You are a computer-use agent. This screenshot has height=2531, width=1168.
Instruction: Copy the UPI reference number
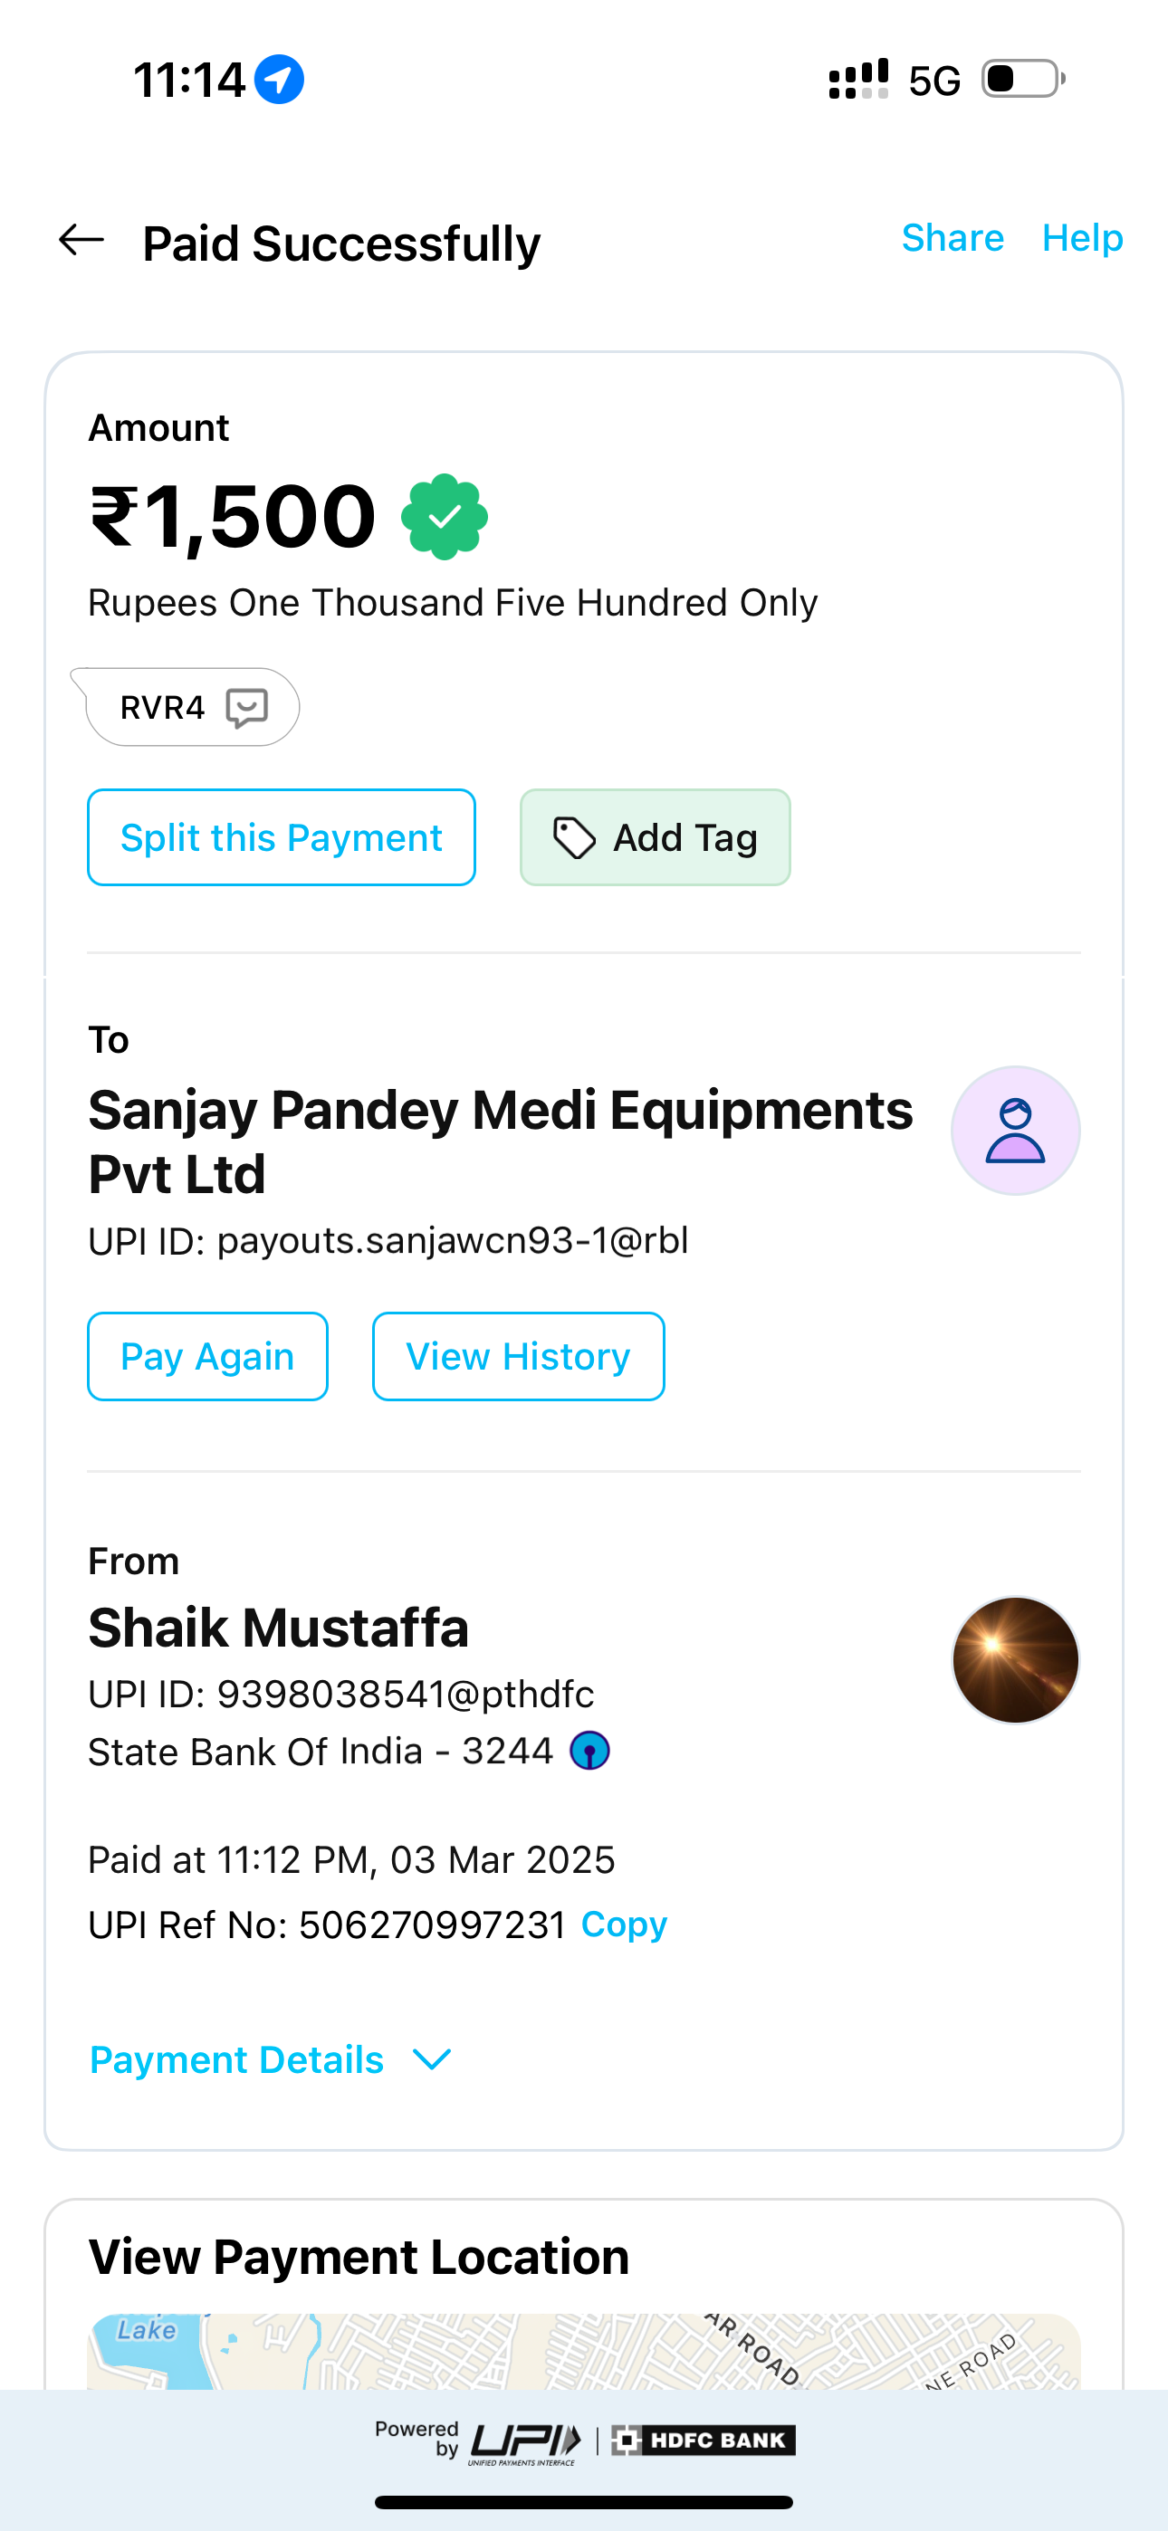tap(623, 1924)
